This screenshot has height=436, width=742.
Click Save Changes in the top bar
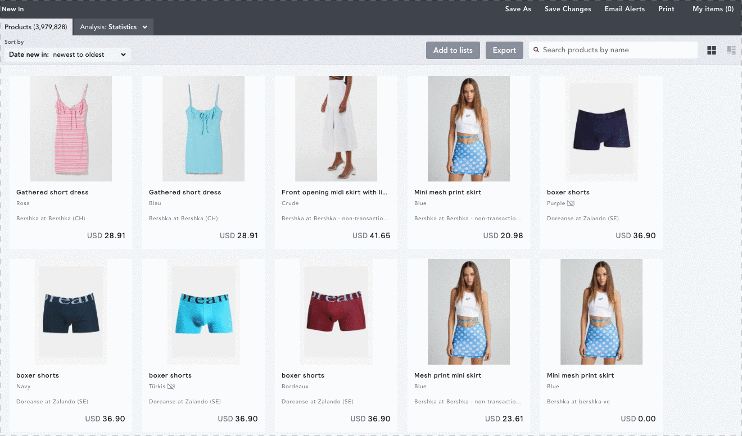pyautogui.click(x=568, y=9)
